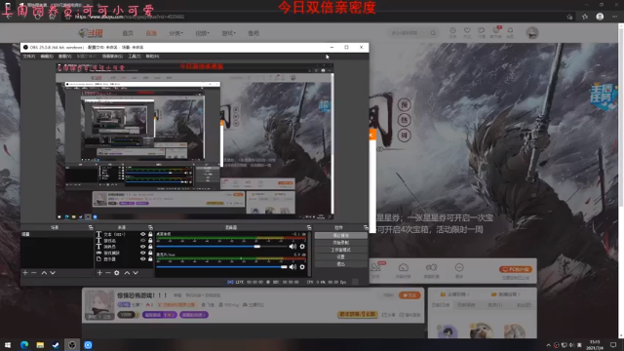Open the OBS 帮助(H) menu
This screenshot has height=351, width=624.
pyautogui.click(x=152, y=57)
